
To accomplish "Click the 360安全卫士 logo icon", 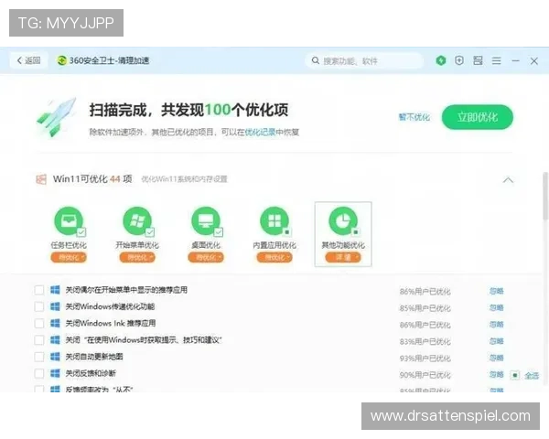I will tap(61, 60).
